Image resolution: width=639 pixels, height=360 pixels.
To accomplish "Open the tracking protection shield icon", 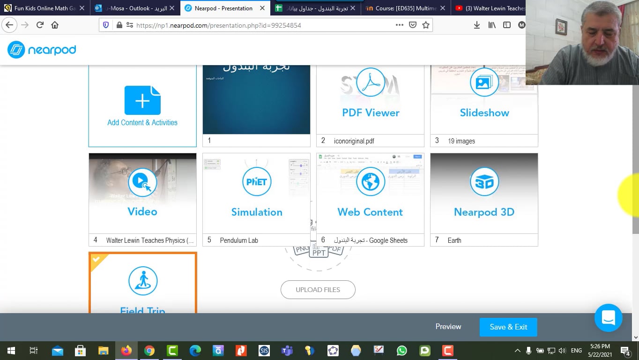I will click(x=106, y=25).
